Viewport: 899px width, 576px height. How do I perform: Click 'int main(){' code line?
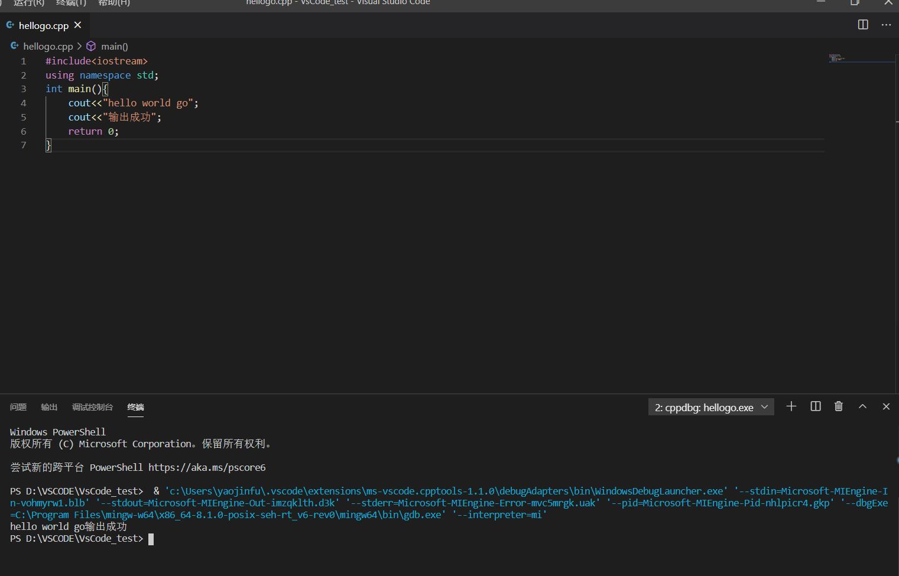click(x=77, y=89)
